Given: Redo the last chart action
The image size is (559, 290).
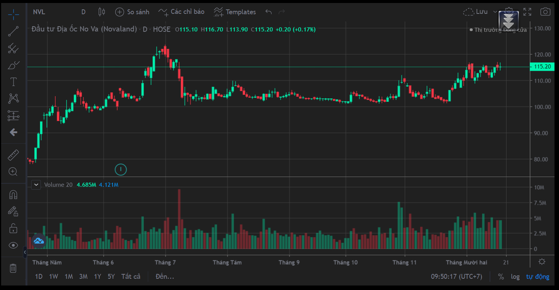Looking at the screenshot, I should coord(282,12).
